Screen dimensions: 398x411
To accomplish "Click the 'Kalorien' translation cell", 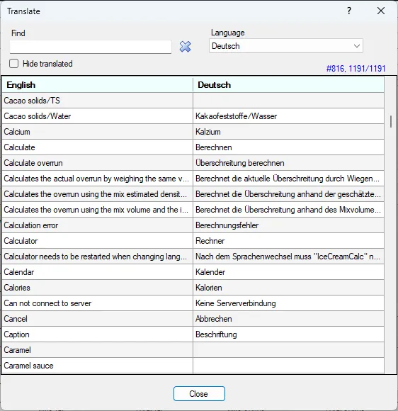I will [288, 288].
